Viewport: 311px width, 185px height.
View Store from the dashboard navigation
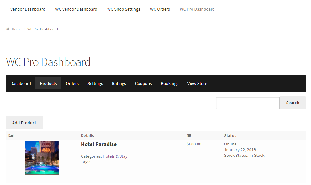(x=197, y=83)
